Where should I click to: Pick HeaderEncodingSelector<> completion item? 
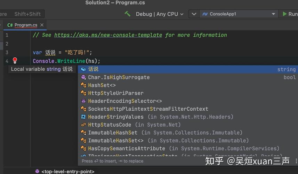click(x=188, y=101)
